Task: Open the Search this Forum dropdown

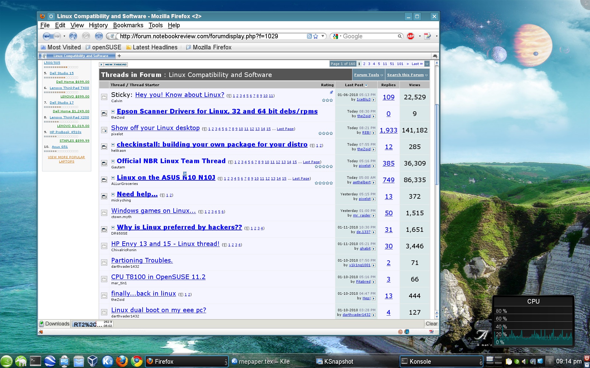Action: (407, 75)
